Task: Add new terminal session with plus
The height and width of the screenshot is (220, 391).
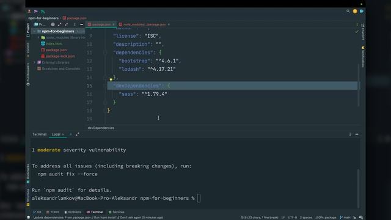Action: (x=71, y=134)
